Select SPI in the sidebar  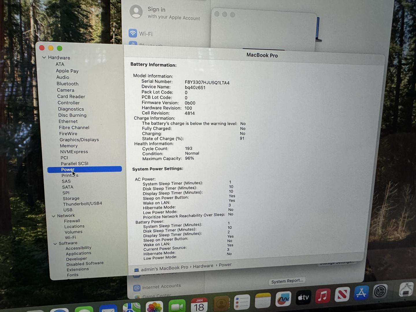66,193
